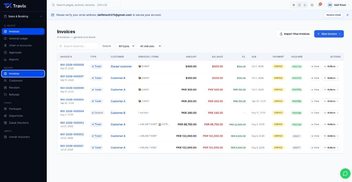
Task: View invoice INV-2026-000007
Action: (315, 78)
